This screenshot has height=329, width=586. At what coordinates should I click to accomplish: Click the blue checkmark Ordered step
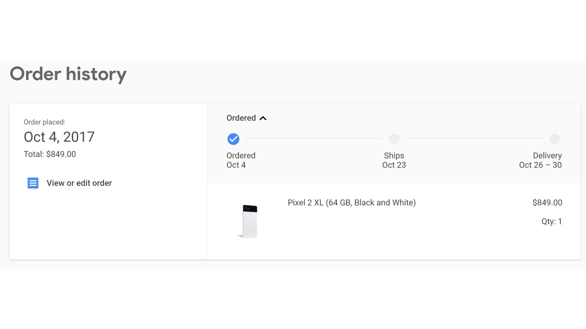[233, 139]
